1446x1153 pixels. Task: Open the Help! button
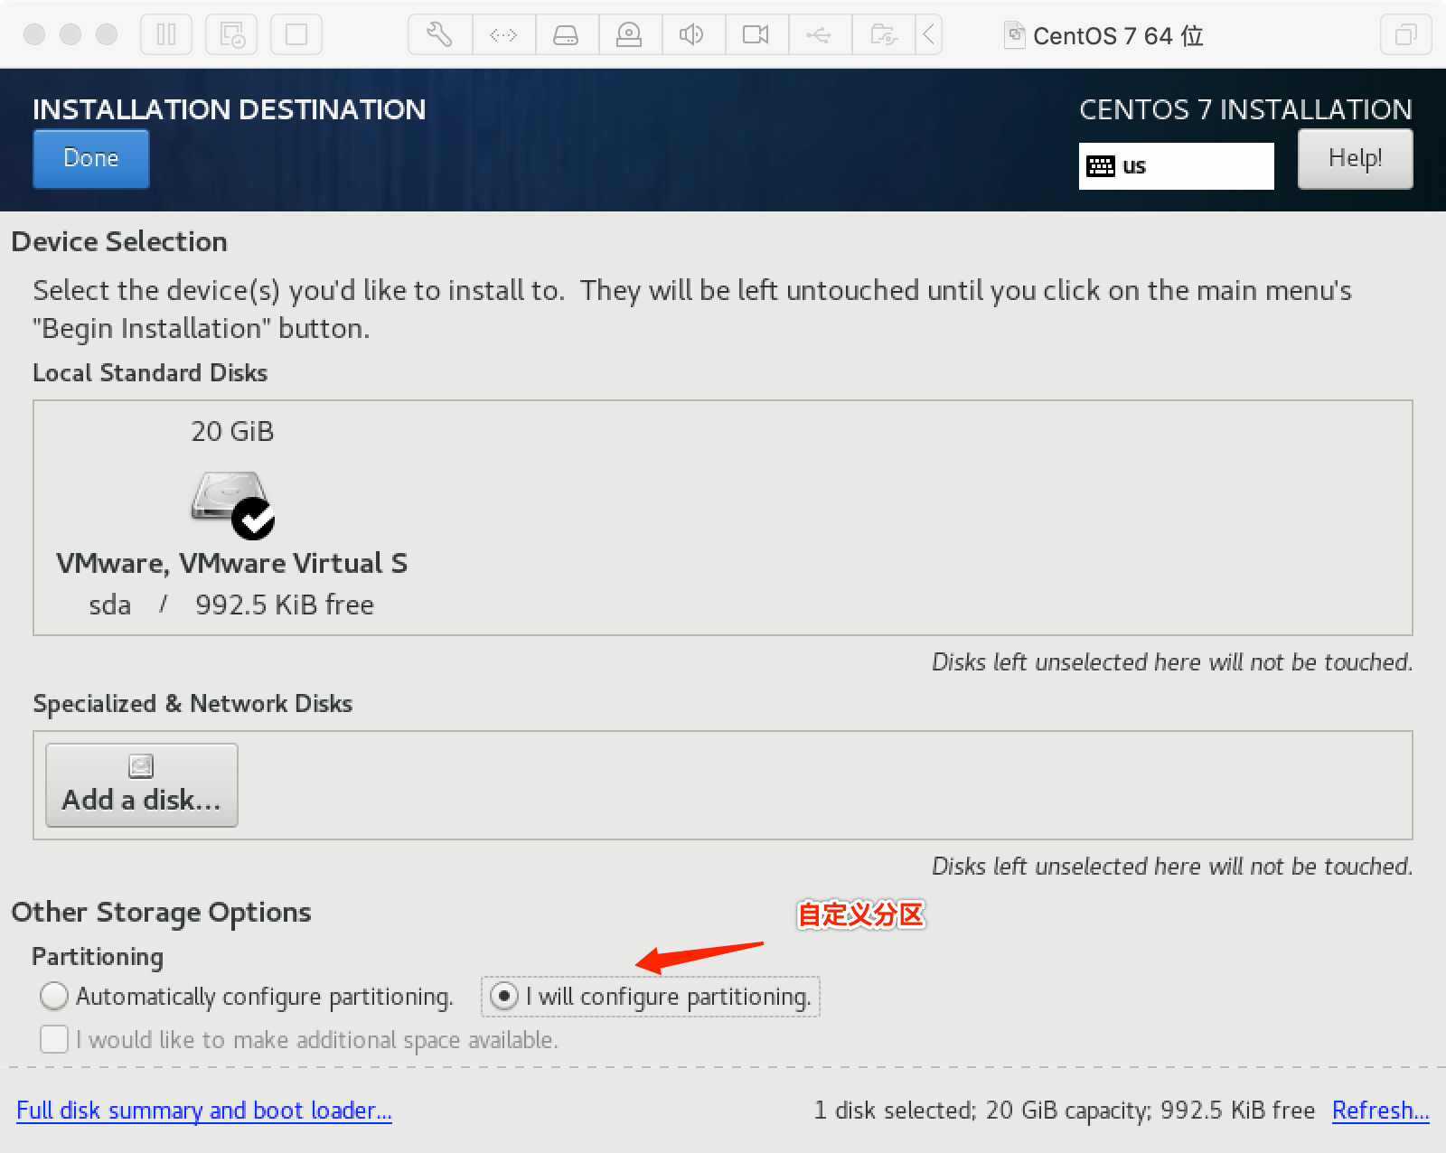[x=1355, y=158]
